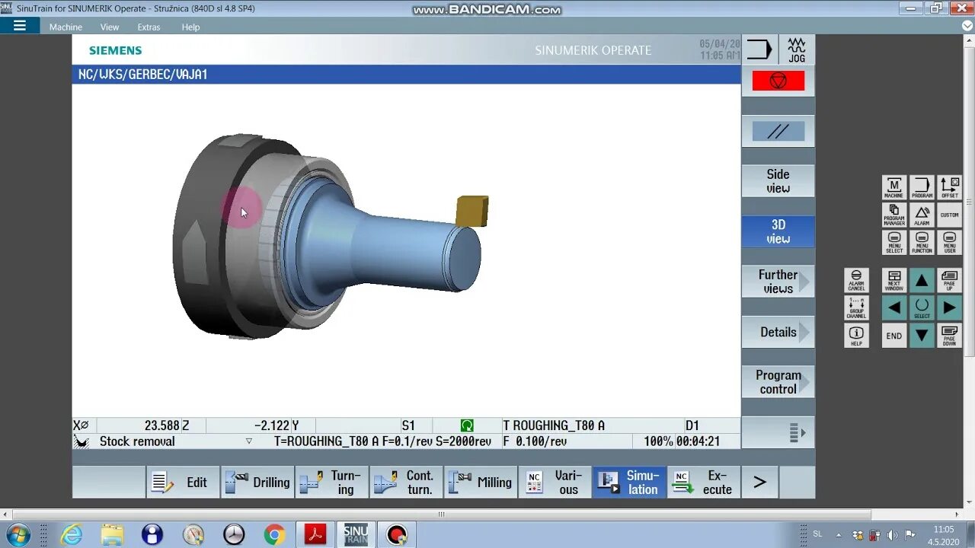Expand the Details submenu
The width and height of the screenshot is (975, 548).
coord(778,332)
